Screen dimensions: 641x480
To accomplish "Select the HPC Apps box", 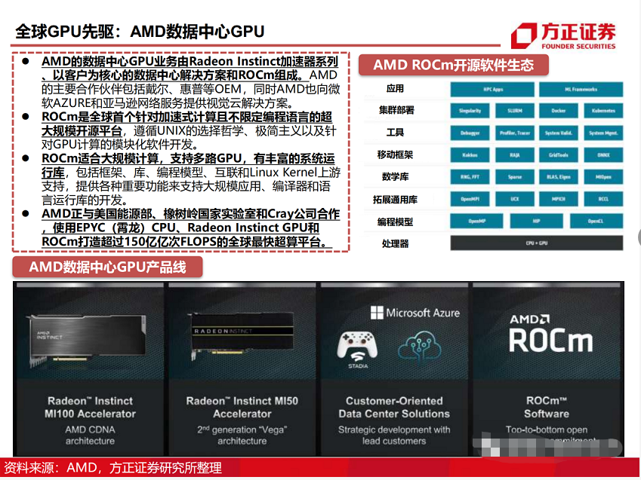I will point(492,90).
